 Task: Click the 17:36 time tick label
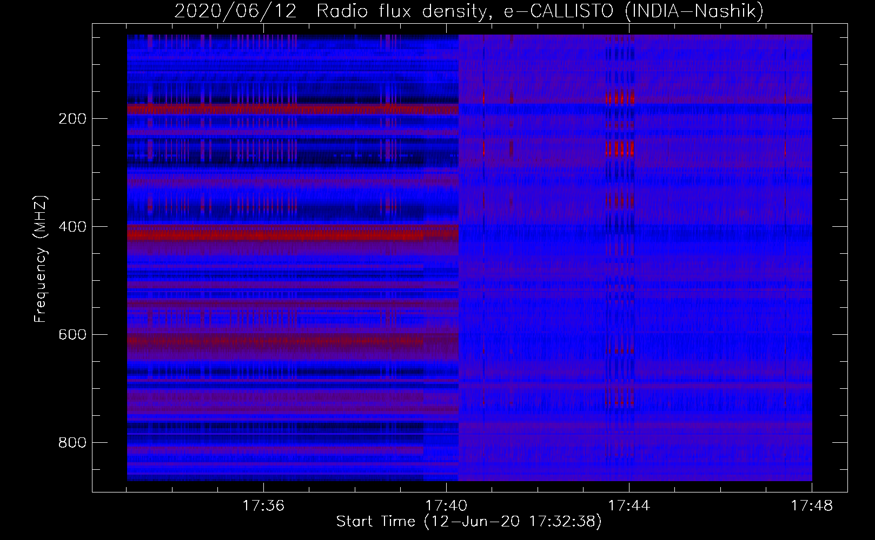coord(263,506)
